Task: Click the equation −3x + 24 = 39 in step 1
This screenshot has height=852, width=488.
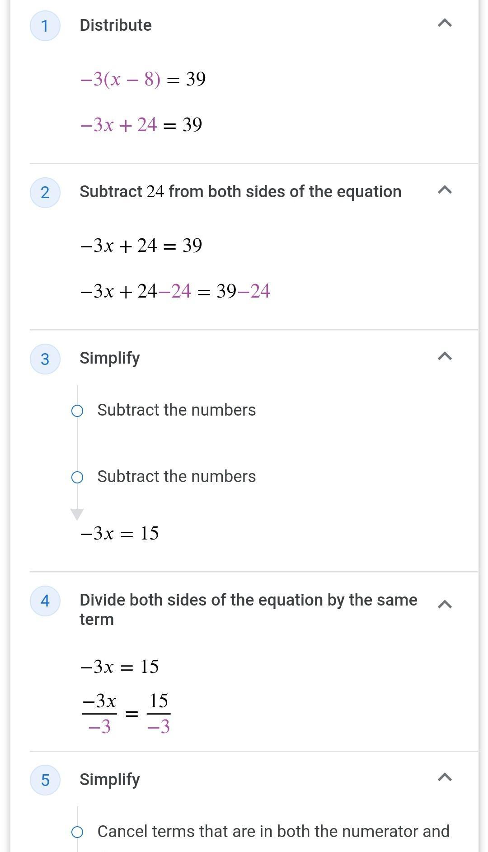Action: 141,125
